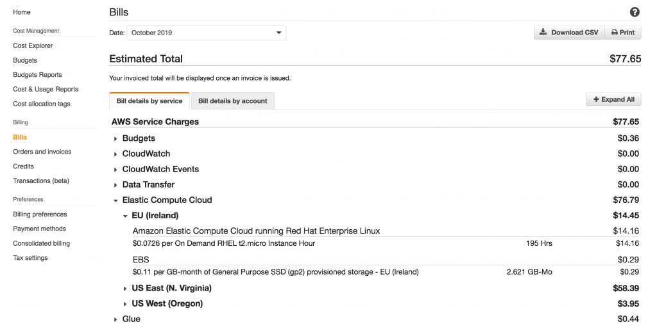The width and height of the screenshot is (657, 329).
Task: Click the 2.621 GB-Mo usage value
Action: tap(529, 272)
